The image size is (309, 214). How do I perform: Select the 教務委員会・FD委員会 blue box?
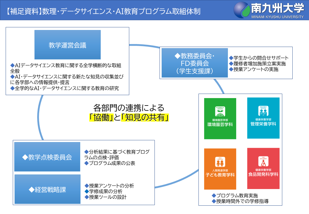coord(195,63)
